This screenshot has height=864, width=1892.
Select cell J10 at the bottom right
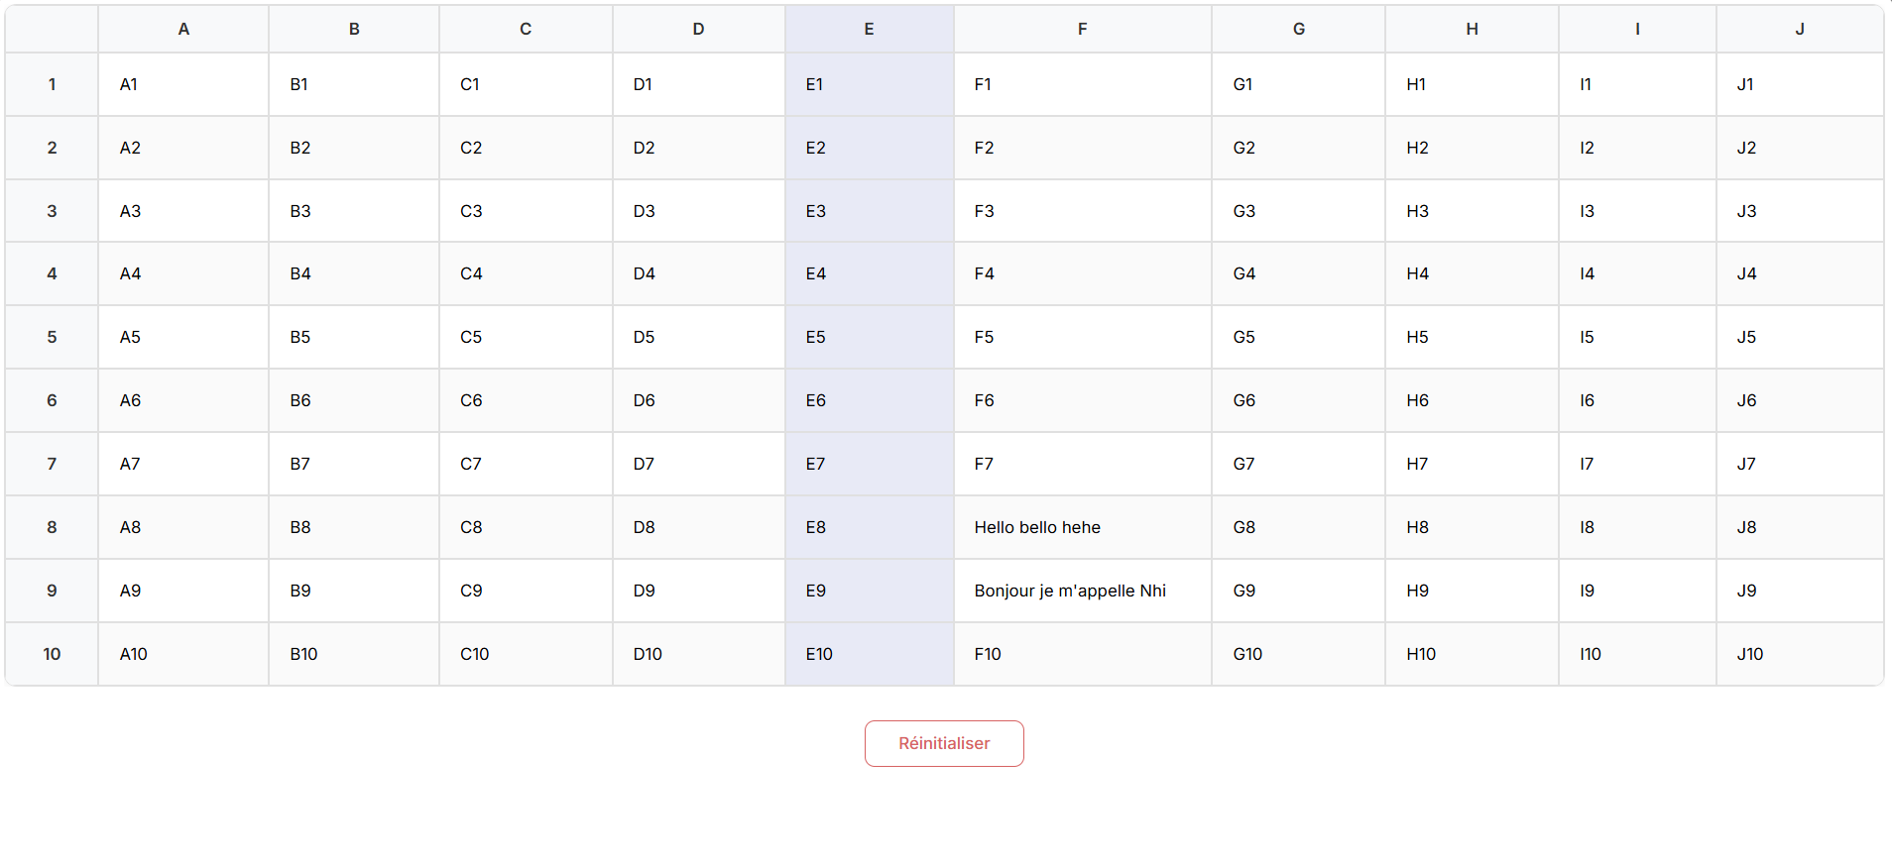coord(1800,654)
